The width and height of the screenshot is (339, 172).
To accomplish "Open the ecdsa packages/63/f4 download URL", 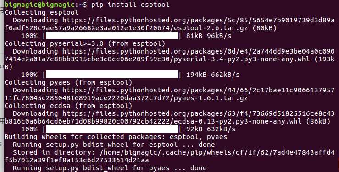I will pos(170,117).
